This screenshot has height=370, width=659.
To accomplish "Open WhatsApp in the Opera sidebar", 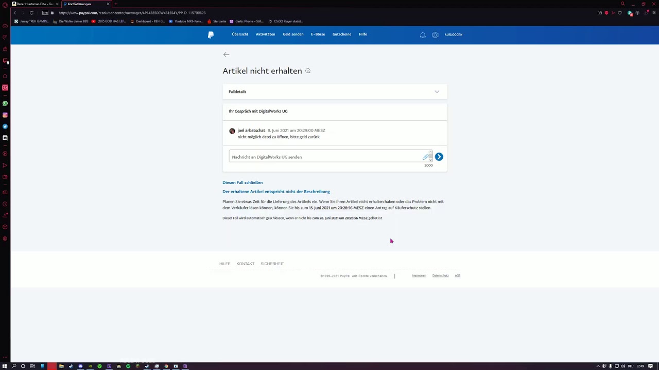I will (5, 103).
